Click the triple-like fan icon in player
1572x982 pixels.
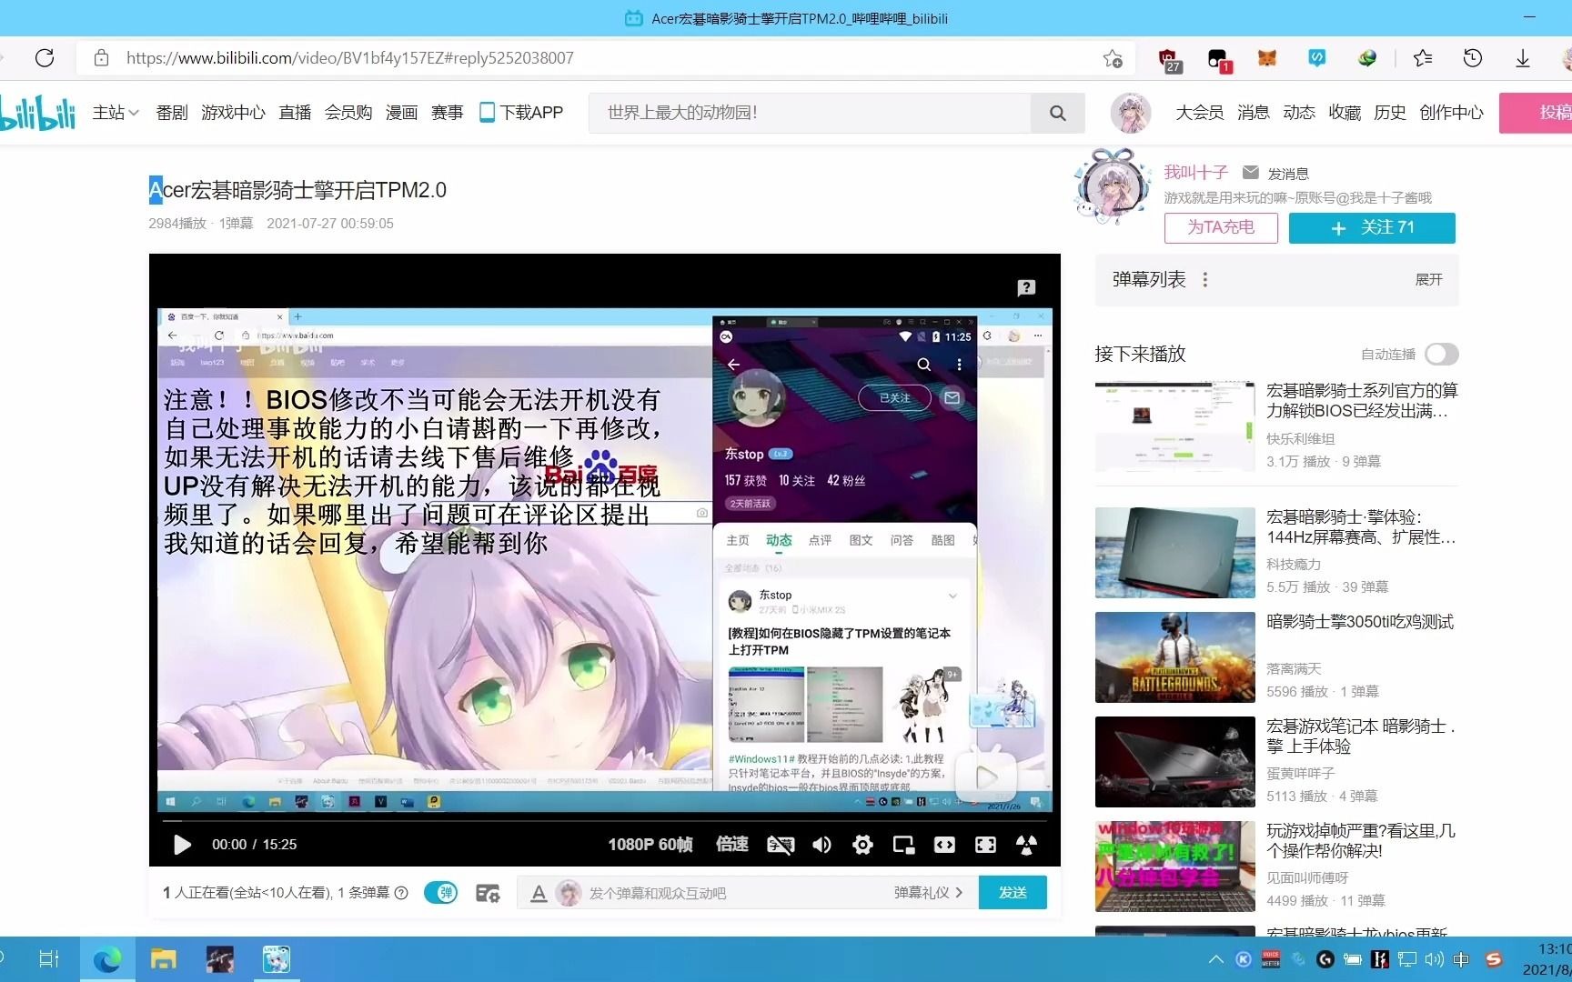1026,845
